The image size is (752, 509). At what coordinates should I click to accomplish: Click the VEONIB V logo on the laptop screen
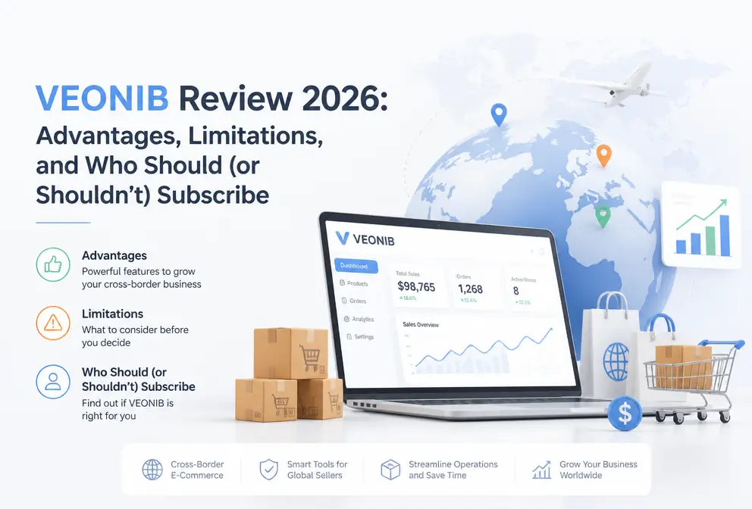(x=343, y=238)
